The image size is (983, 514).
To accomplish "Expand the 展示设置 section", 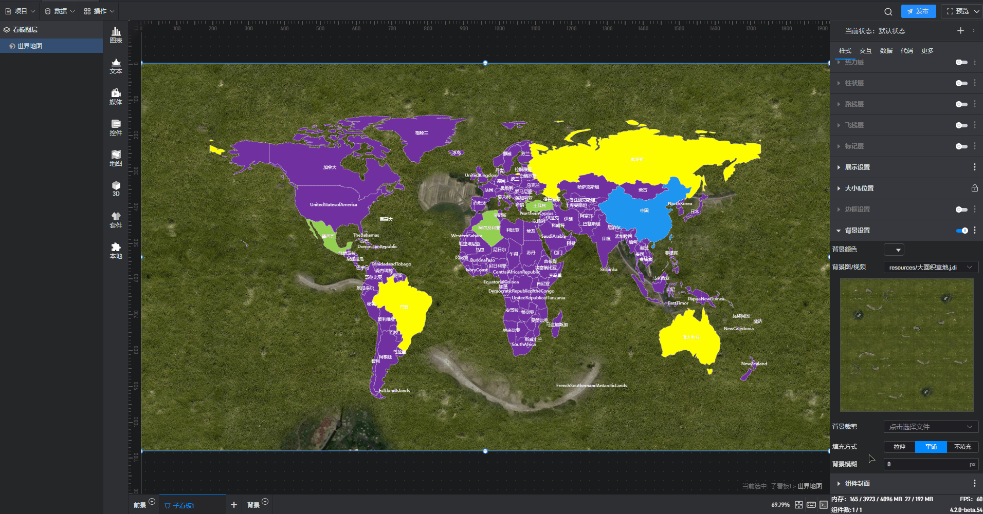I will [857, 167].
